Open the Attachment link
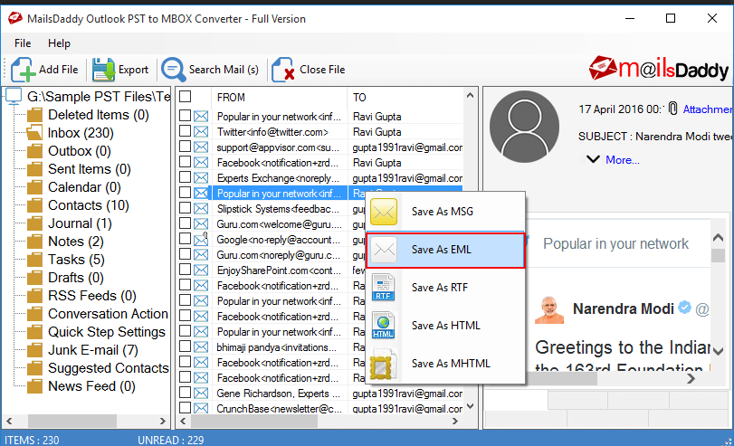Viewport: 734px width, 446px height. 708,109
